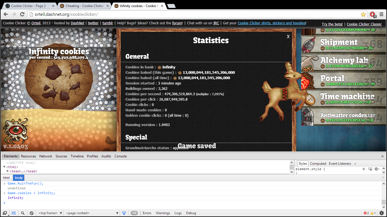This screenshot has height=217, width=387.
Task: Toggle element state icon in Styles pane
Action: (370, 169)
